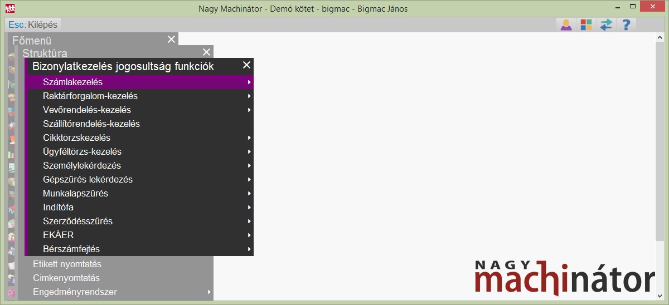Expand the Személylekérdezés submenu arrow
669x305 pixels.
click(250, 166)
